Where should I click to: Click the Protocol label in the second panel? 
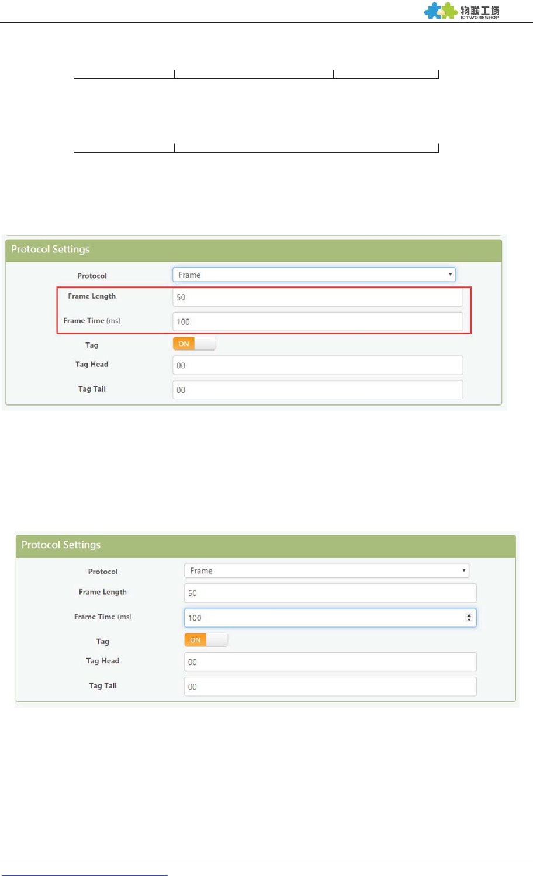103,572
